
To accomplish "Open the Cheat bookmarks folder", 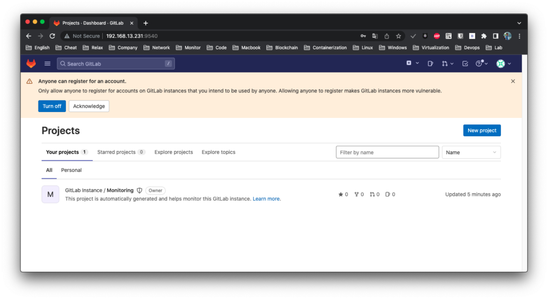I will (x=66, y=48).
